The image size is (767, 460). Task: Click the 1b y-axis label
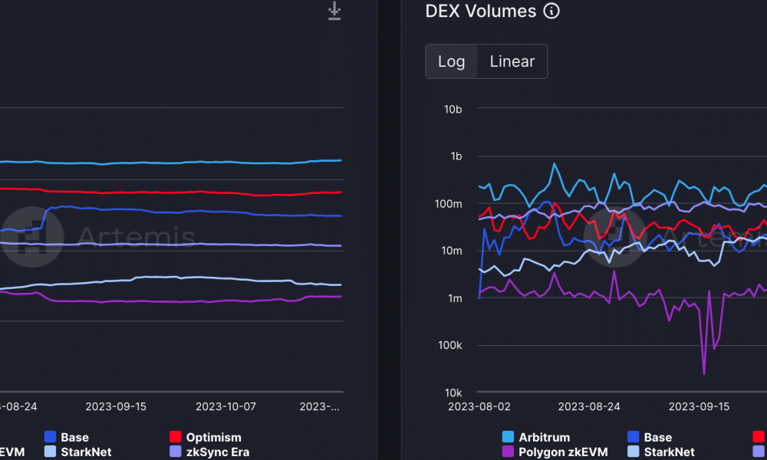click(456, 156)
